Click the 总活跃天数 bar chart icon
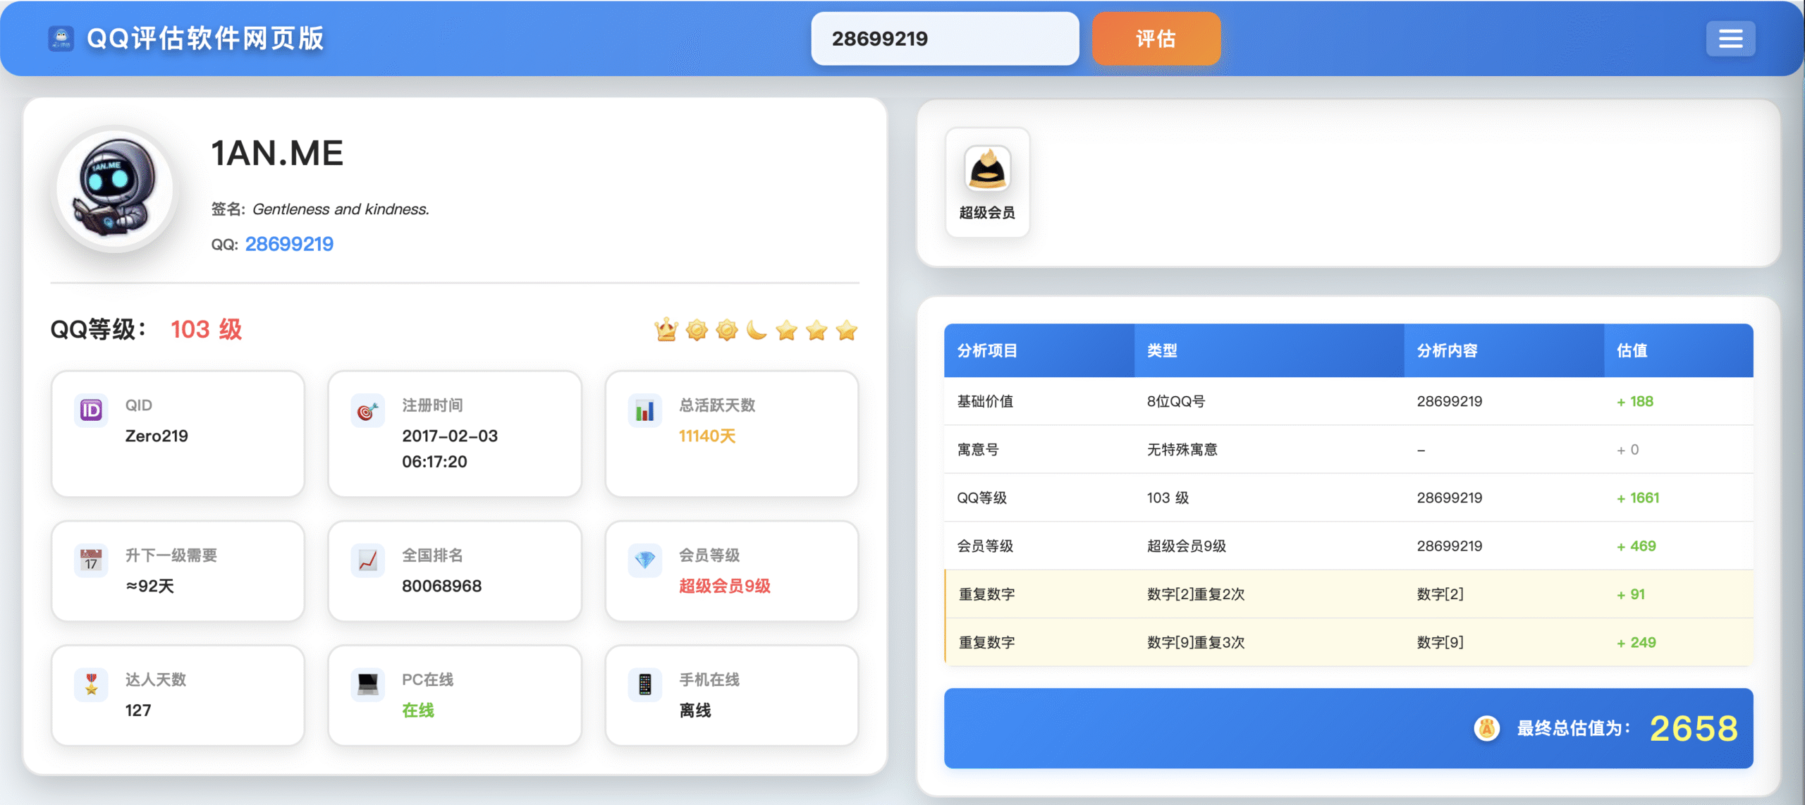This screenshot has width=1805, height=805. [644, 410]
